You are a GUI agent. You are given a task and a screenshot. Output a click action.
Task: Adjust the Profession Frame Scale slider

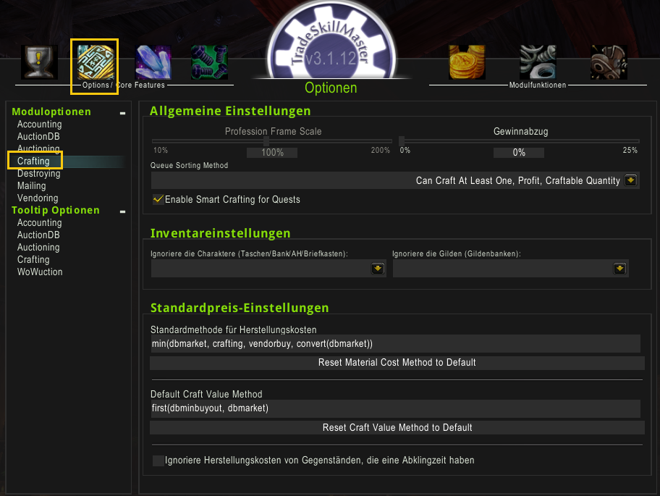pyautogui.click(x=266, y=141)
